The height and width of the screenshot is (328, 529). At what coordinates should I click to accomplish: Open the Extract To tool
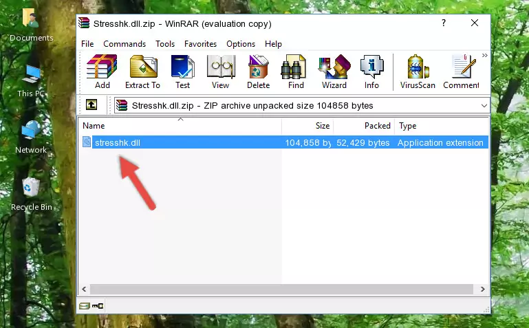click(x=142, y=72)
